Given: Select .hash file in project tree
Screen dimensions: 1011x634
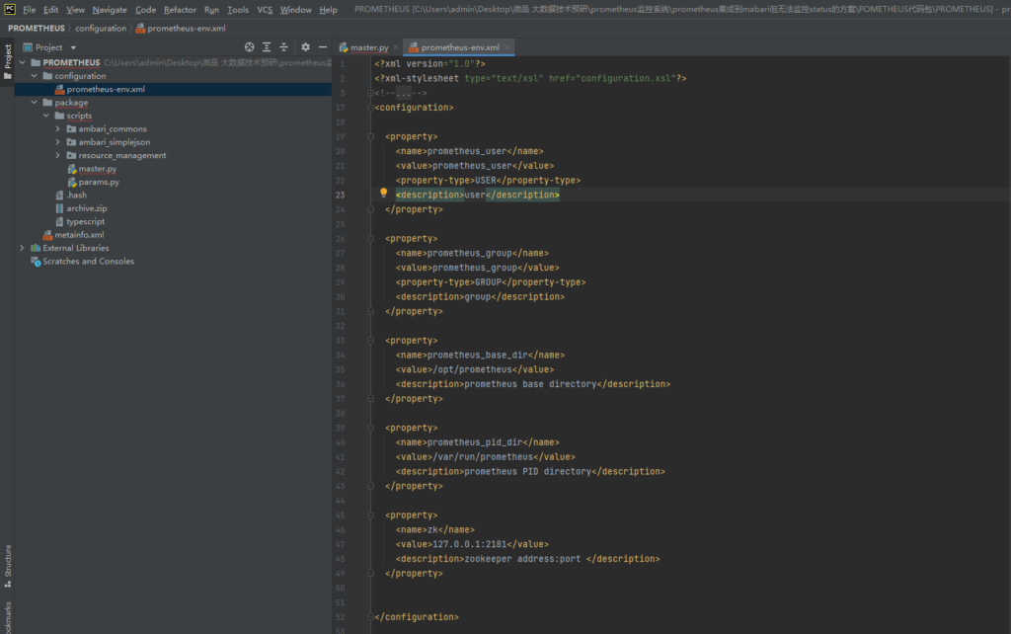Looking at the screenshot, I should pos(77,196).
